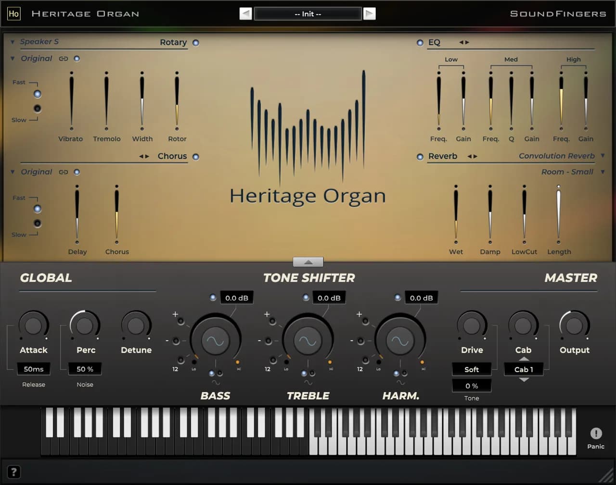Open the Room - Small preset dropdown

point(603,172)
